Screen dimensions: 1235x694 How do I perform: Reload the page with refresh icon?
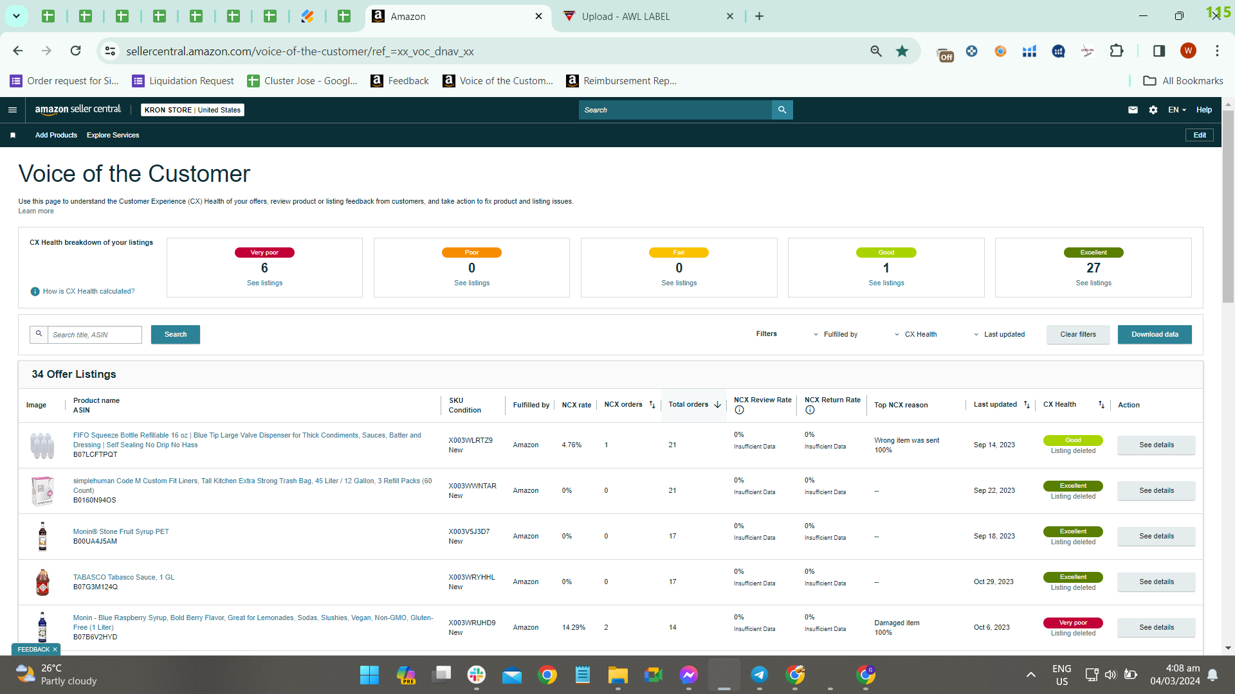(76, 51)
